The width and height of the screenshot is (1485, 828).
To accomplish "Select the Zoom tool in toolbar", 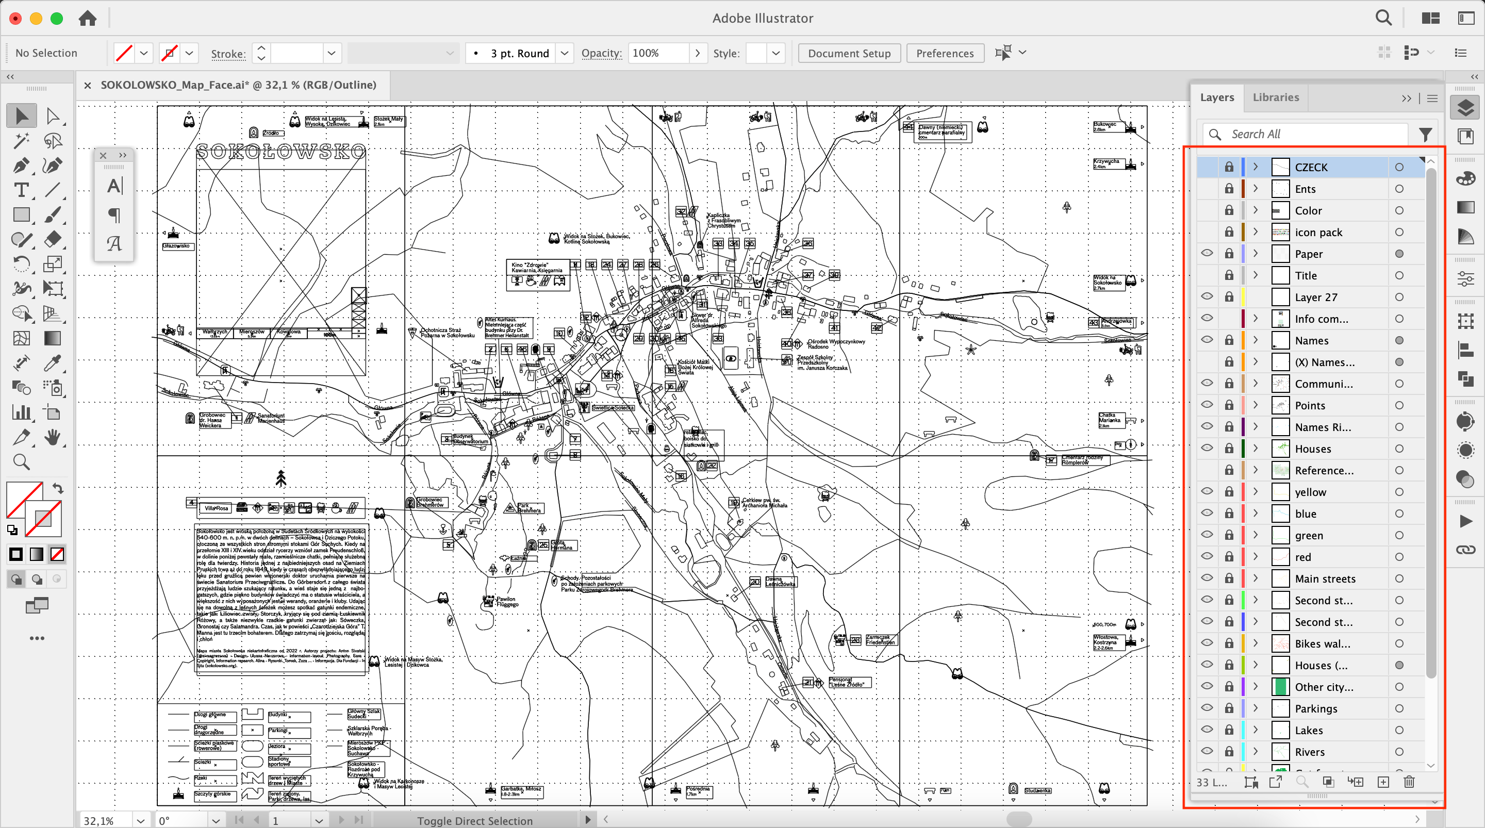I will pos(21,462).
